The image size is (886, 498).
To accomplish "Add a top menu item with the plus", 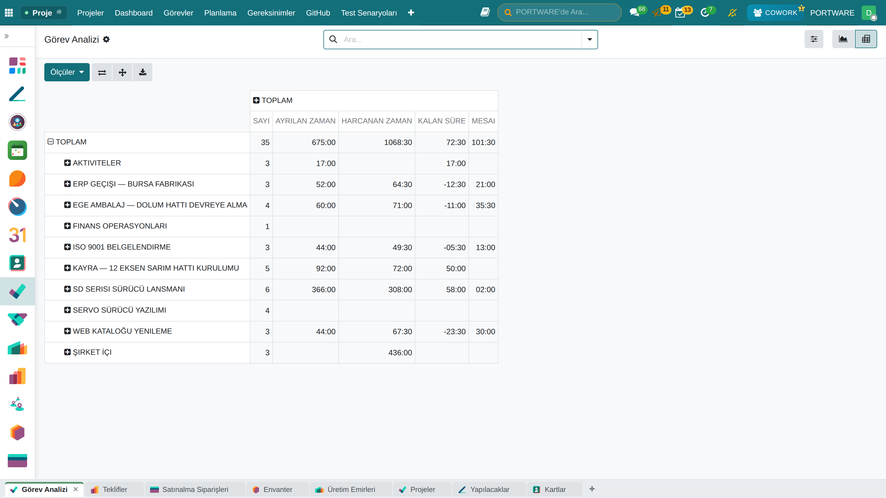I will point(411,13).
